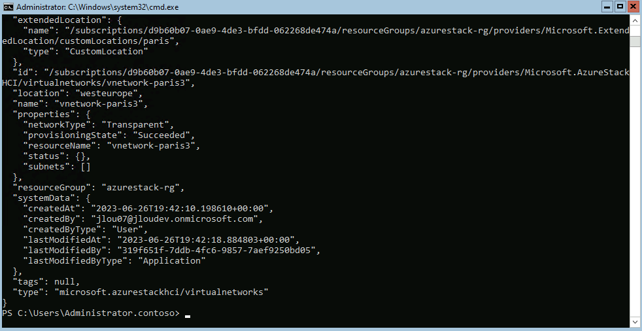This screenshot has width=642, height=331.
Task: Click the vertical scrollbar thumb
Action: click(634, 41)
